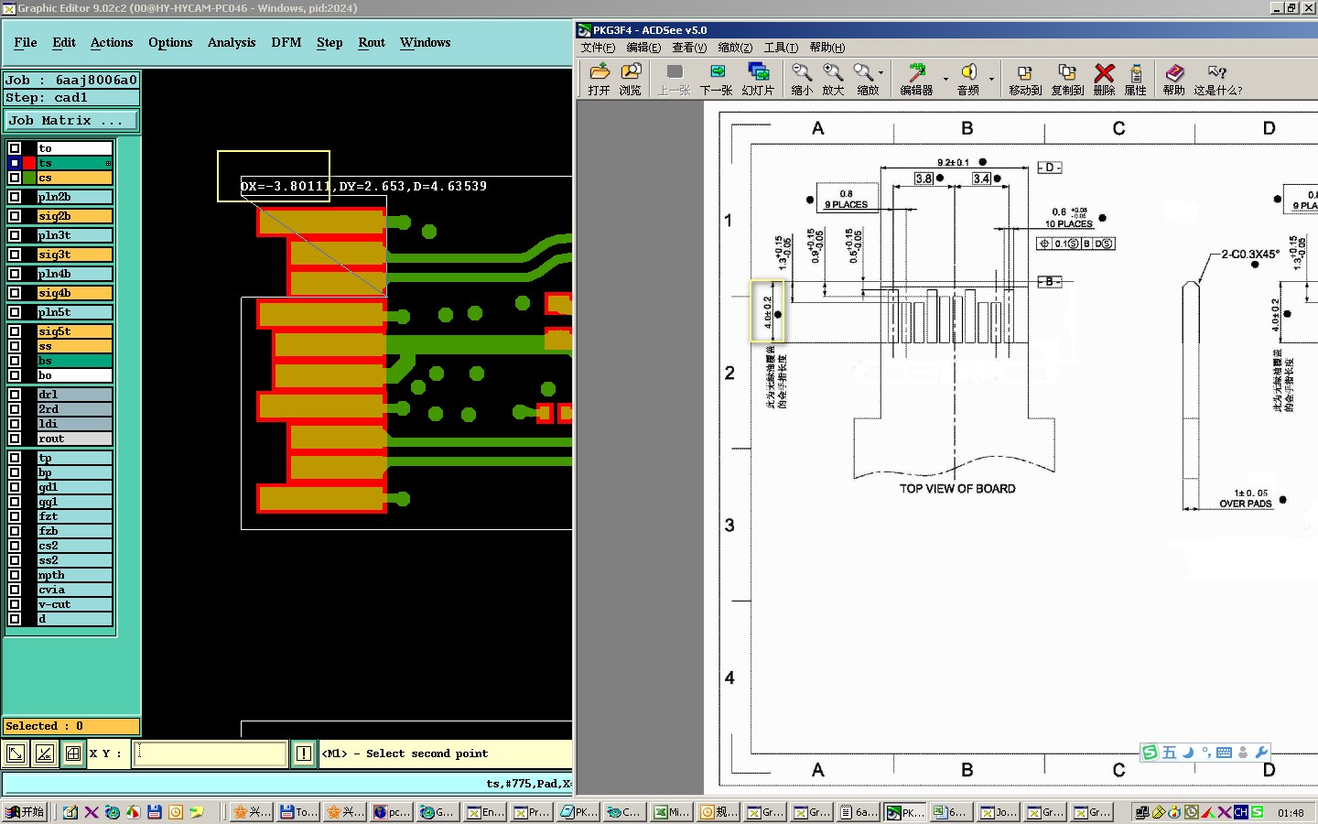Go to next image with 下一张
This screenshot has height=824, width=1318.
[717, 73]
